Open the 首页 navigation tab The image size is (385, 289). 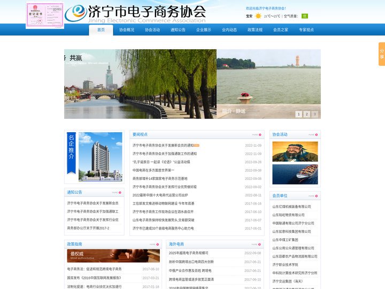pyautogui.click(x=101, y=30)
